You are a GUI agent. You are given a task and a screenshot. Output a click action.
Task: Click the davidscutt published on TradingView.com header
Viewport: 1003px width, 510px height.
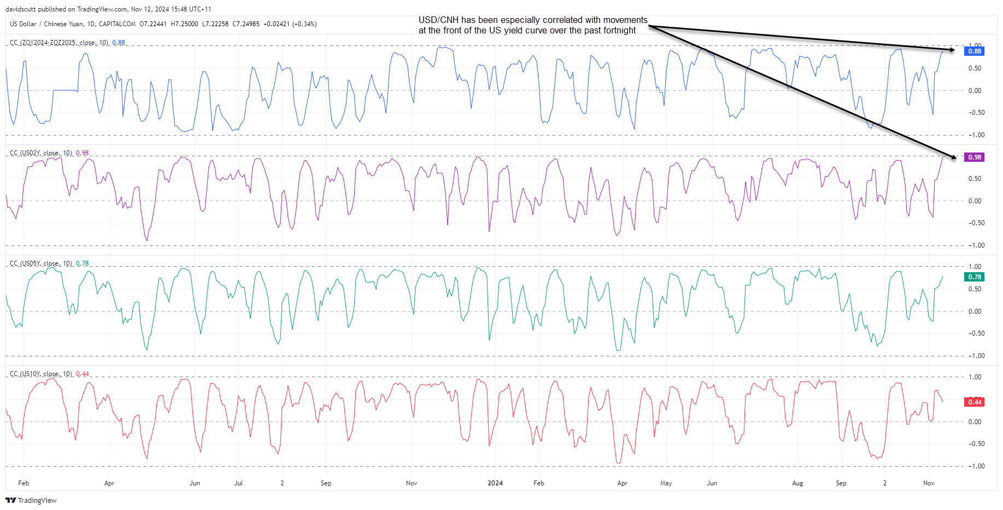point(108,9)
